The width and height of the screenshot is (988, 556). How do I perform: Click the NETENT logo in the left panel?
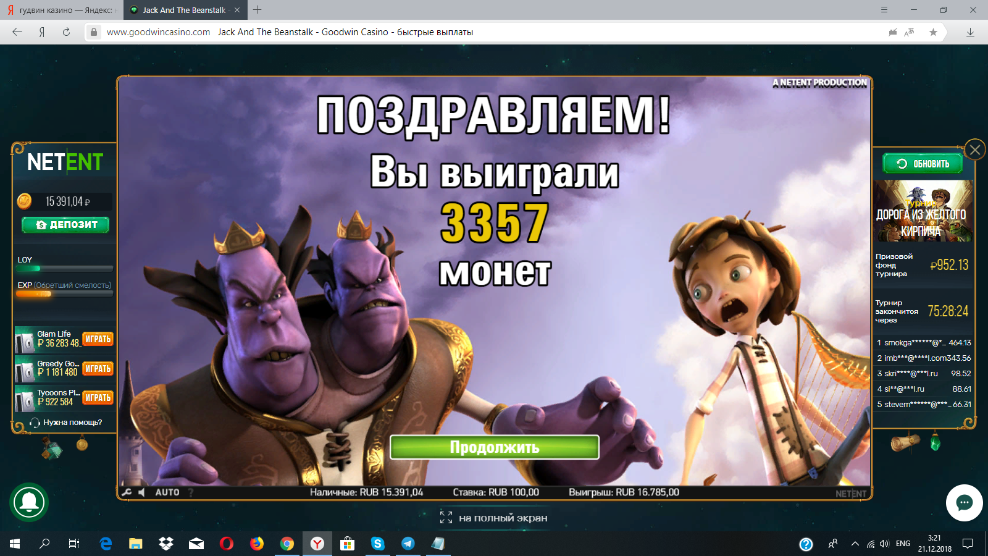tap(65, 162)
